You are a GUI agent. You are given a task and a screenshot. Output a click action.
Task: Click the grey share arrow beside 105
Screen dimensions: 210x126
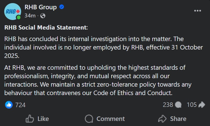(x=202, y=105)
